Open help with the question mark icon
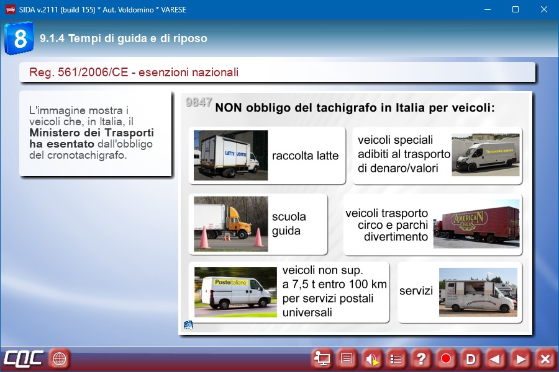559x372 pixels. click(421, 358)
